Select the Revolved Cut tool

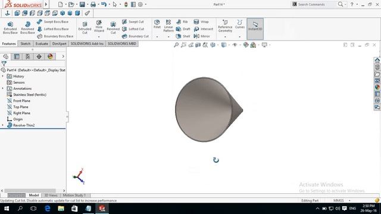pos(113,28)
